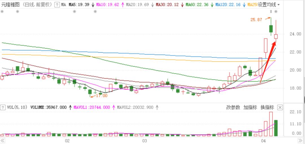Select the last green volume bar
The height and width of the screenshot is (144, 305).
[x=276, y=128]
